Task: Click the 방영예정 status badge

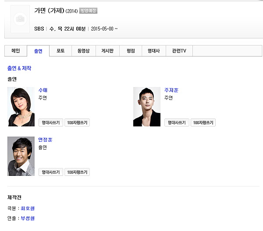Action: 88,10
